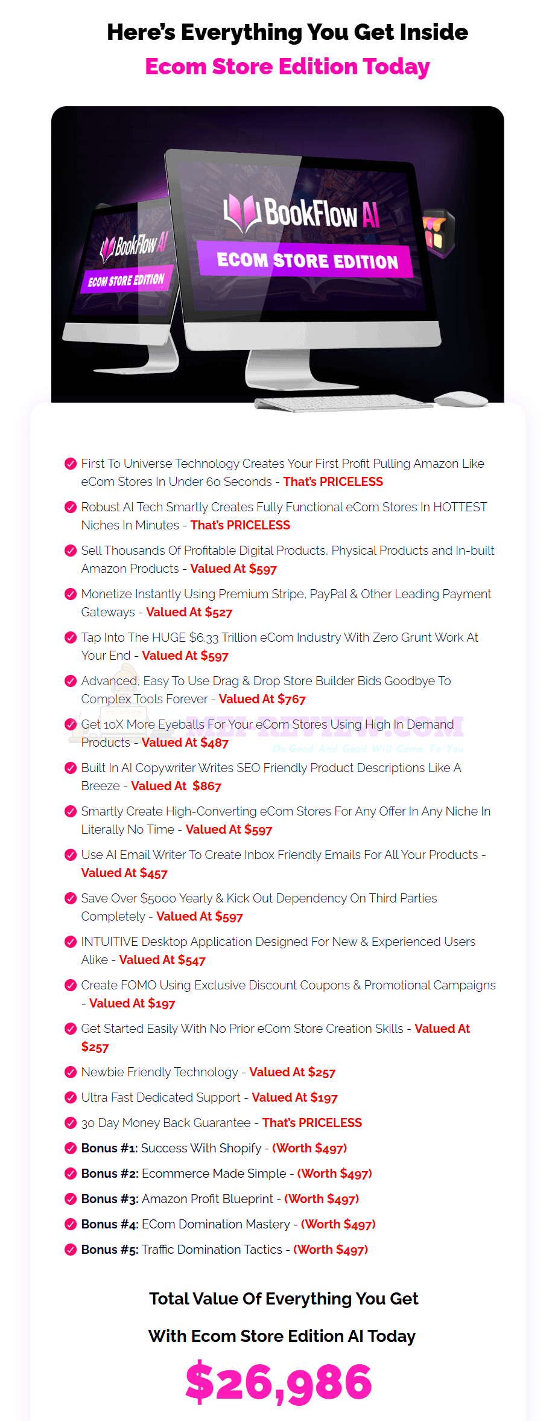Click checkmark beside "Newbie Friendly Technology"
Viewport: 555px width, 1421px height.
click(x=70, y=1072)
